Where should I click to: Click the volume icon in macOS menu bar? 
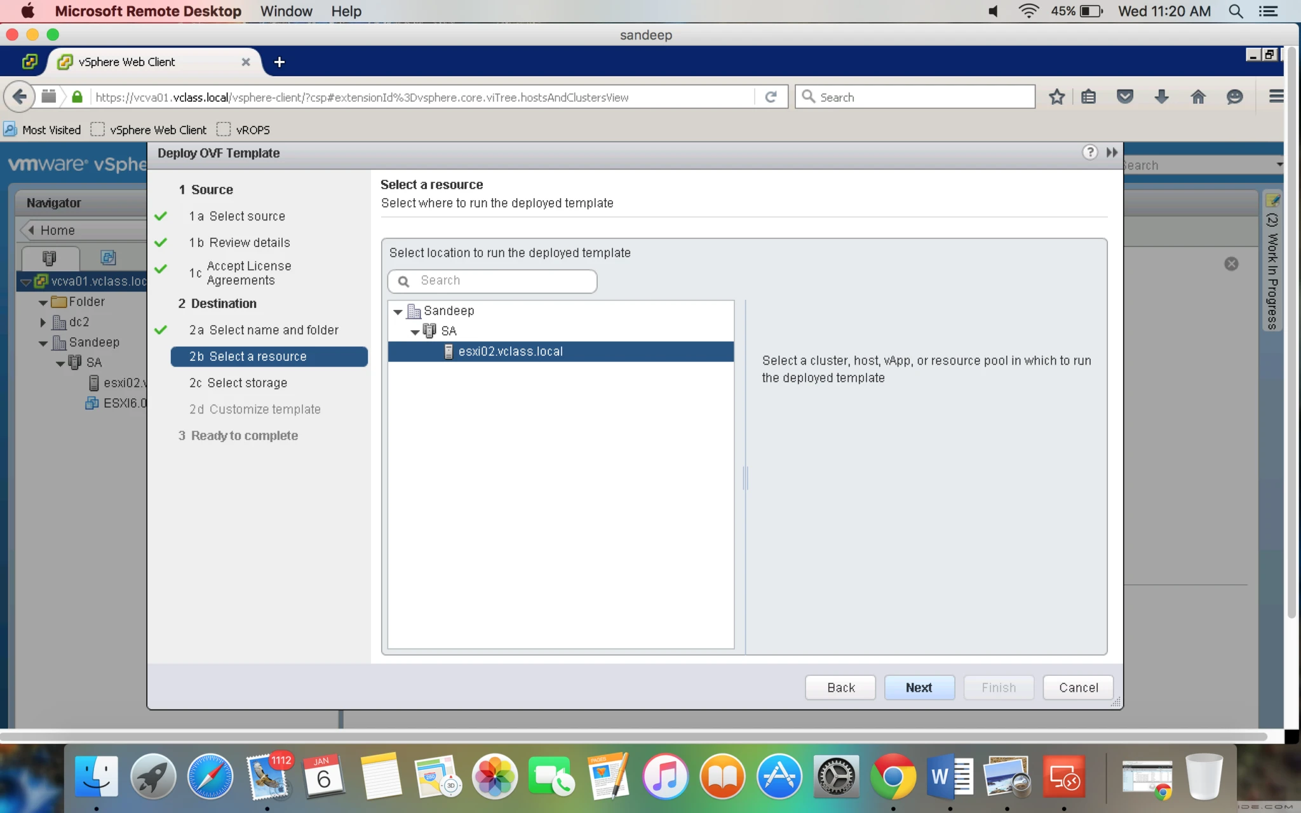coord(993,11)
